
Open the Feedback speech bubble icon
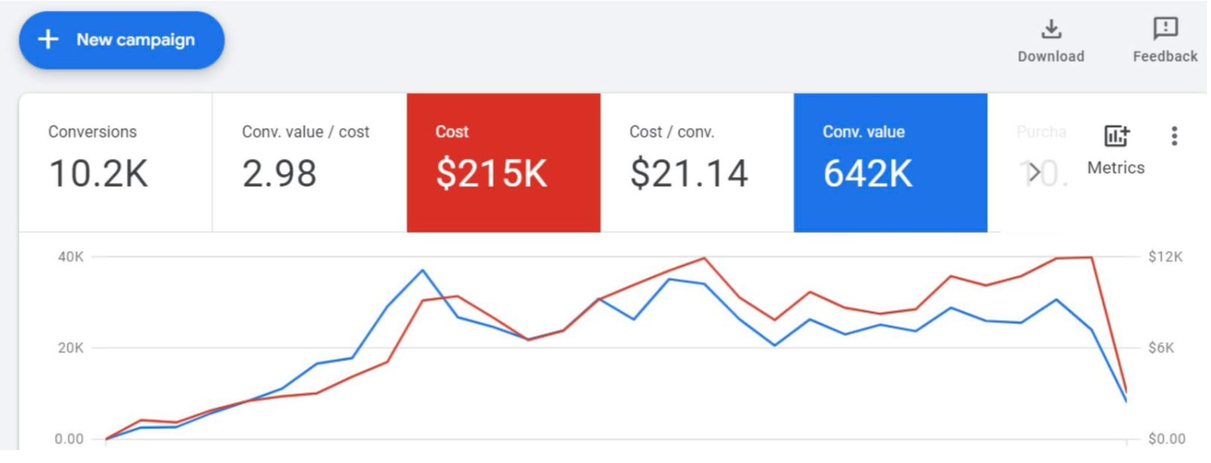click(1165, 30)
